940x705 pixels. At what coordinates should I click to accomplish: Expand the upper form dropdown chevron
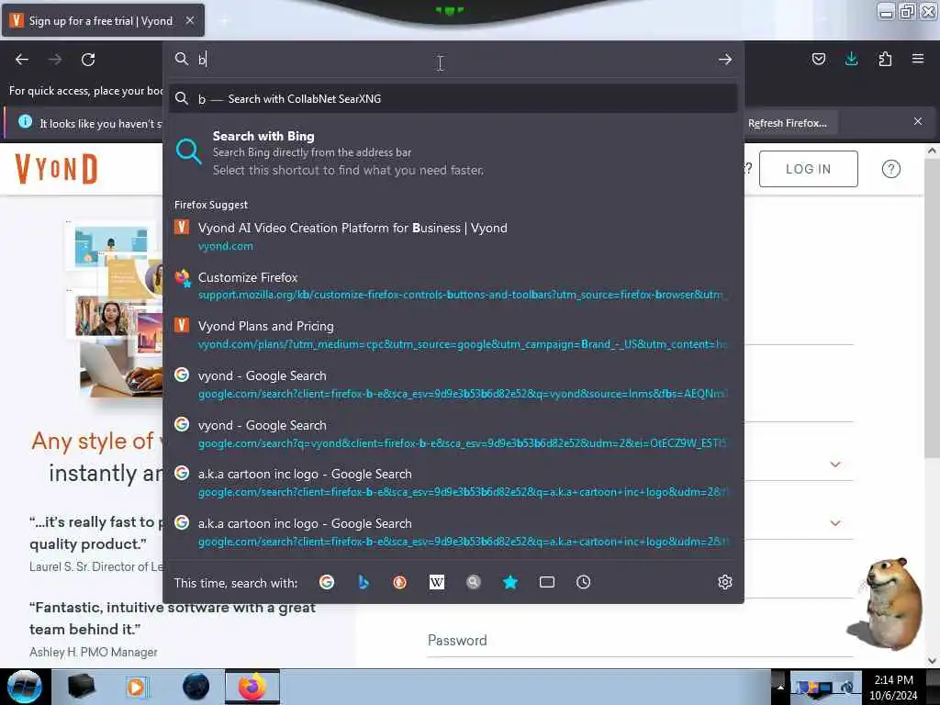pyautogui.click(x=835, y=464)
